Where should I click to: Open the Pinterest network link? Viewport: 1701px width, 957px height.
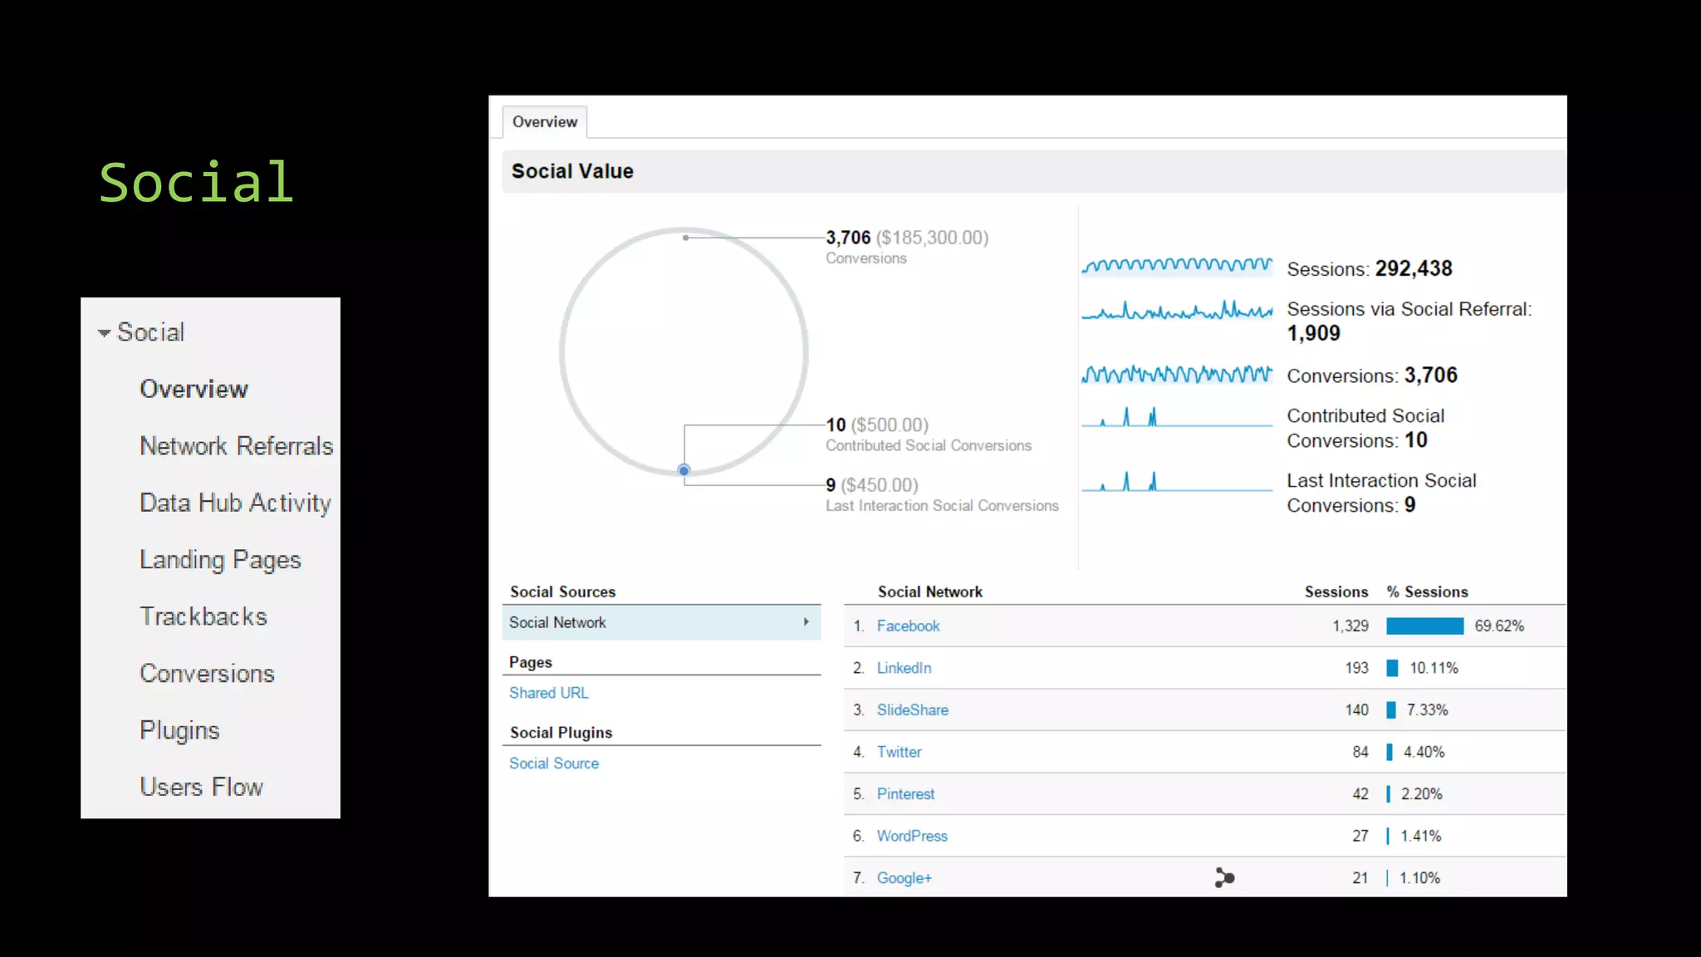tap(905, 794)
